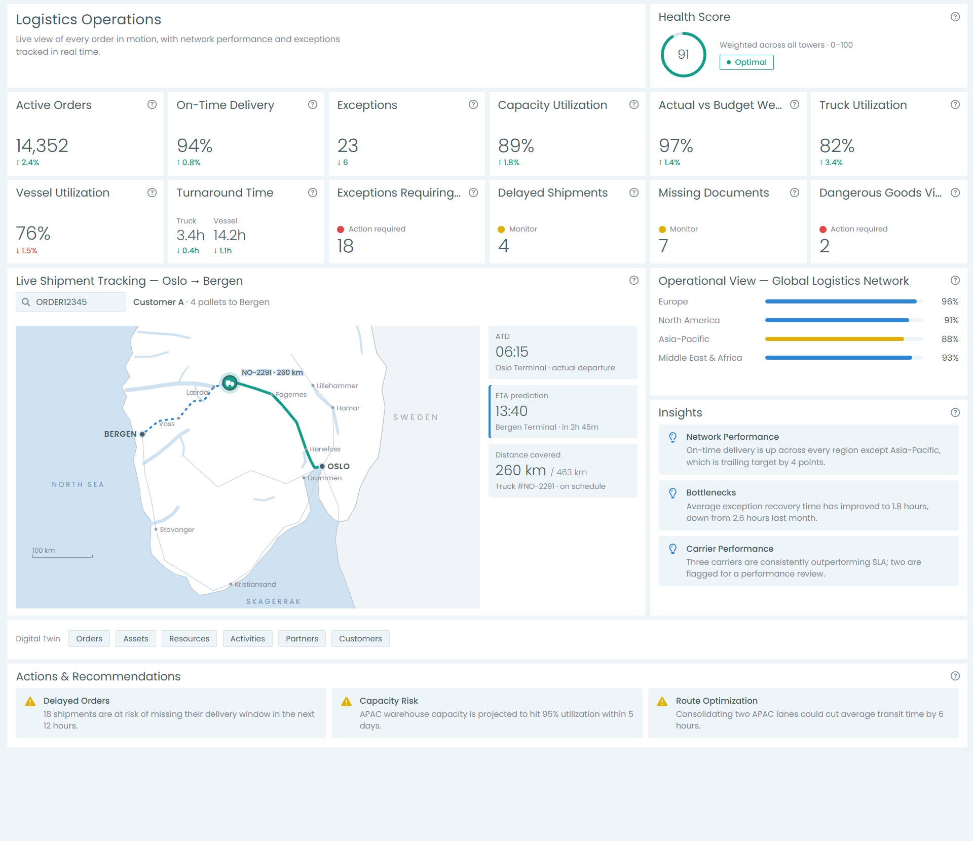This screenshot has height=841, width=973.
Task: Click the 91 health score gauge
Action: pos(683,55)
